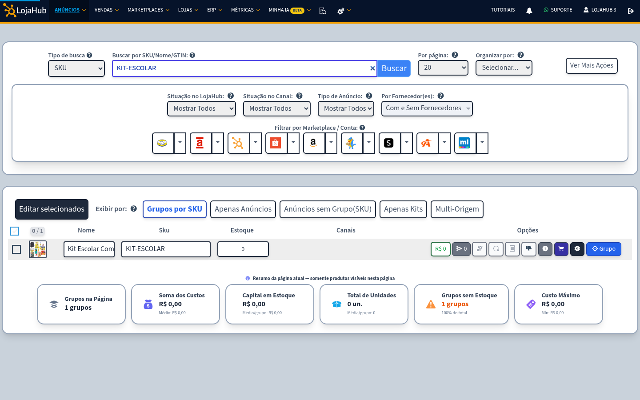640x400 pixels.
Task: Open the Por página dropdown
Action: pyautogui.click(x=443, y=68)
